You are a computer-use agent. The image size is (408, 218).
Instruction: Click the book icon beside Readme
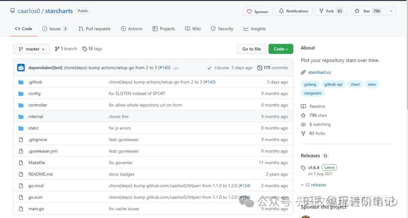pyautogui.click(x=303, y=106)
